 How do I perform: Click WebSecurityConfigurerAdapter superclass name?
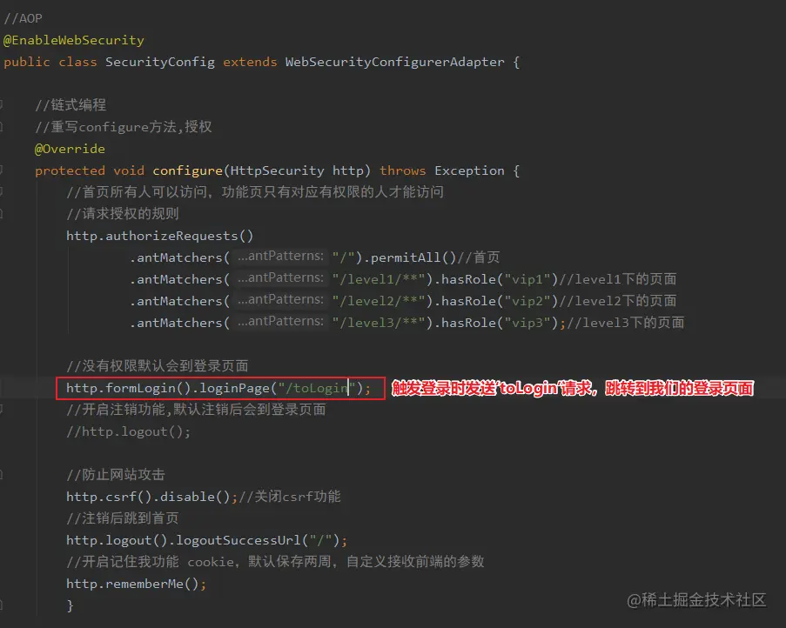click(395, 62)
